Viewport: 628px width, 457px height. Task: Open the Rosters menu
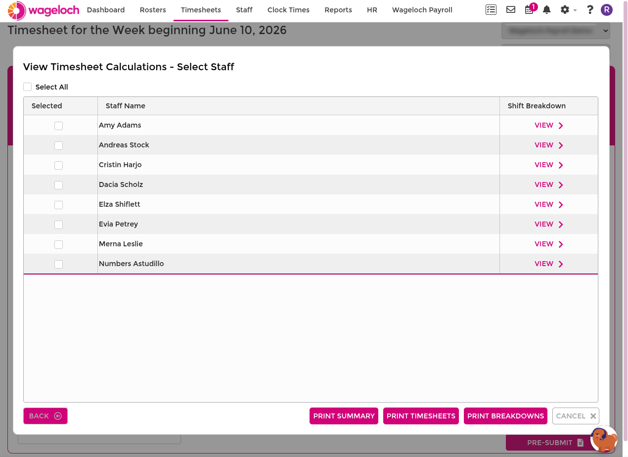153,10
